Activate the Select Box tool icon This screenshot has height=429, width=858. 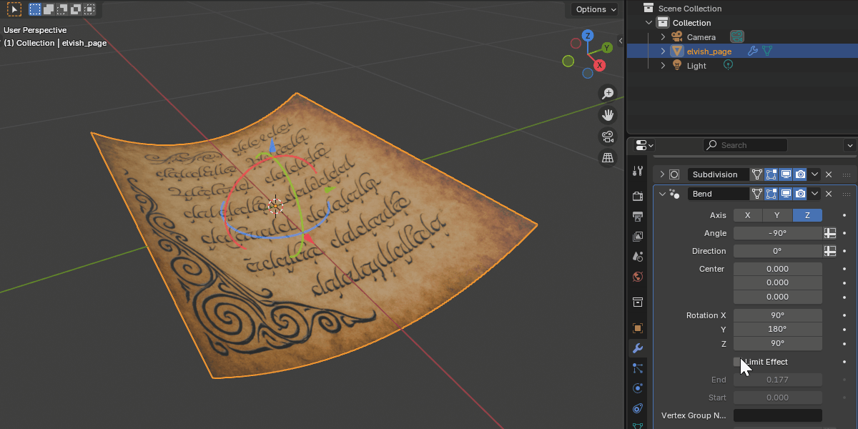14,9
